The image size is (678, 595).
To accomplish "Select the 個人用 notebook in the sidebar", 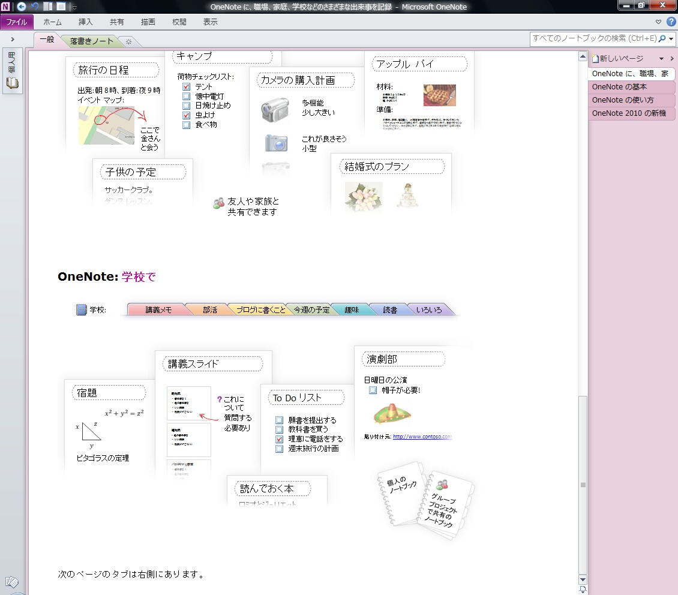I will click(12, 71).
